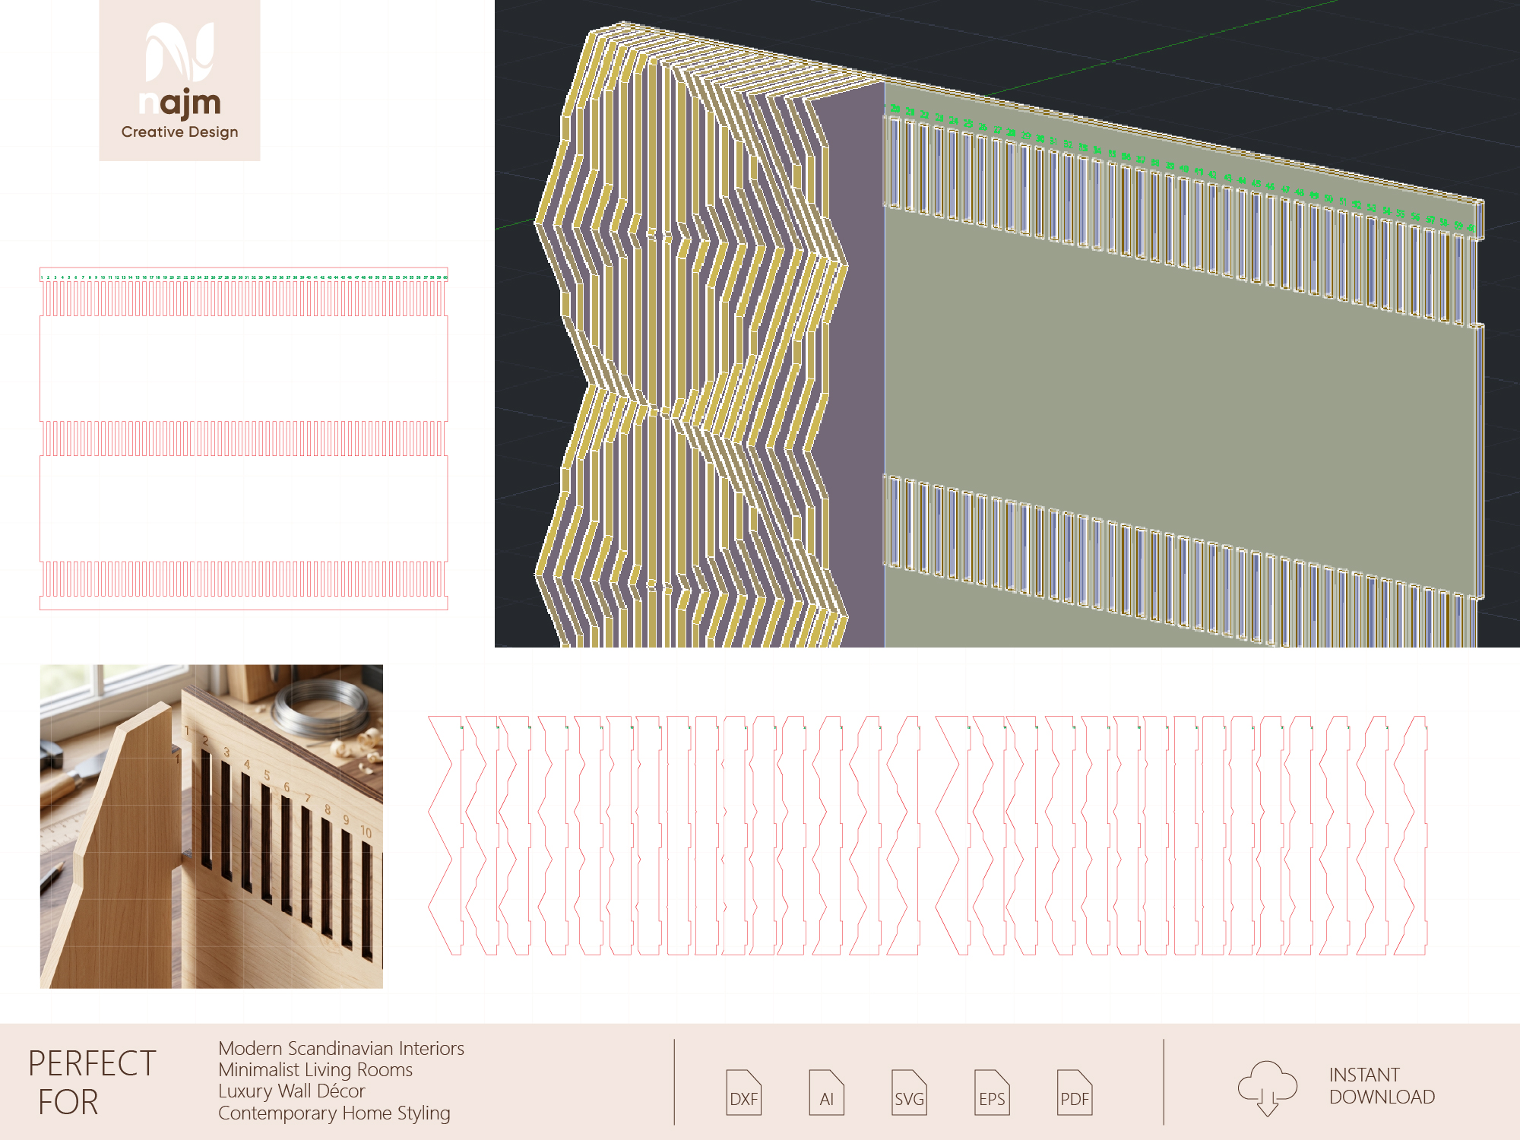The image size is (1520, 1140).
Task: Click 'Modern Scandinavian Interiors' text
Action: pyautogui.click(x=341, y=1048)
